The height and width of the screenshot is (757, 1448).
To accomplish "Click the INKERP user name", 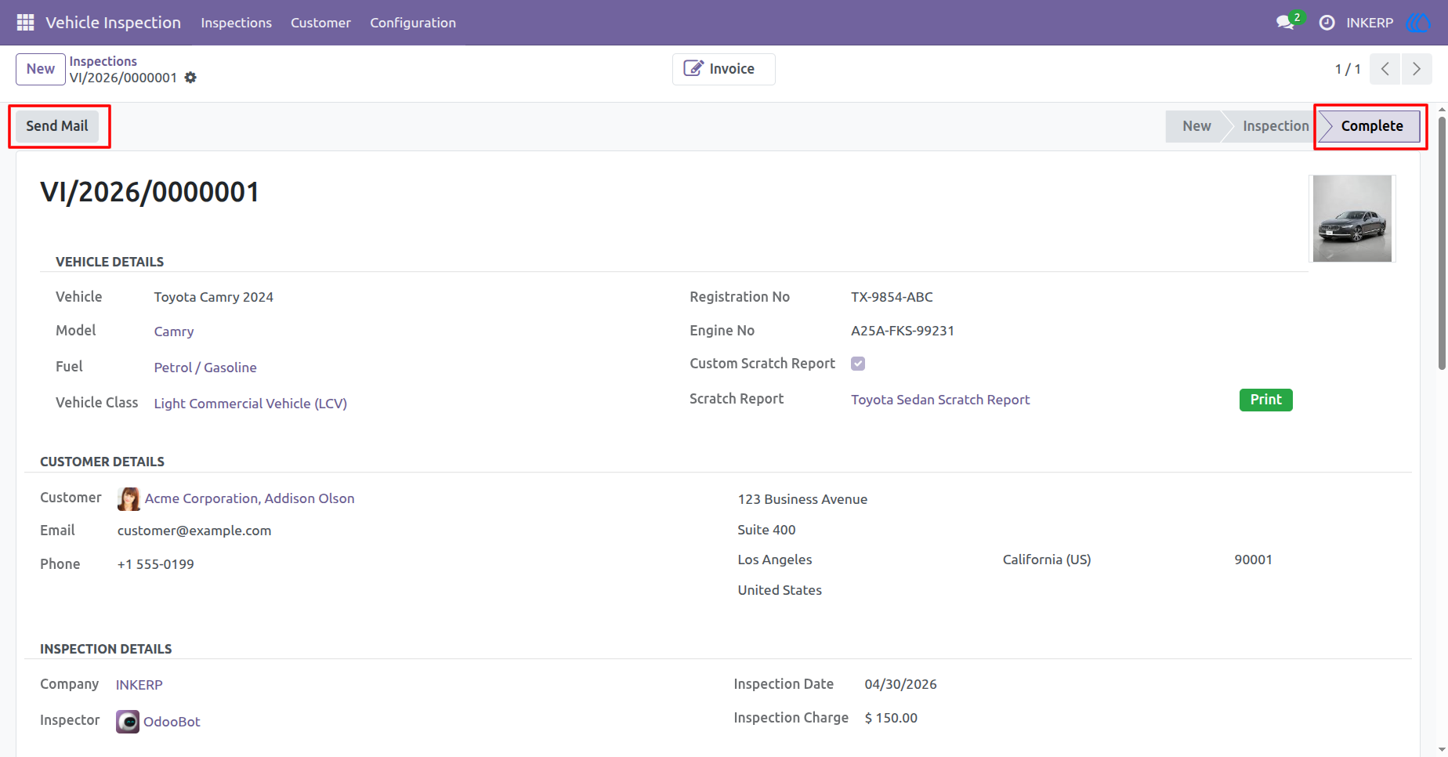I will [1370, 23].
